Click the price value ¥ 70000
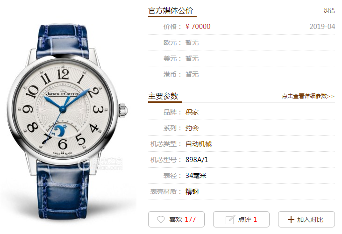The width and height of the screenshot is (342, 234). click(198, 27)
